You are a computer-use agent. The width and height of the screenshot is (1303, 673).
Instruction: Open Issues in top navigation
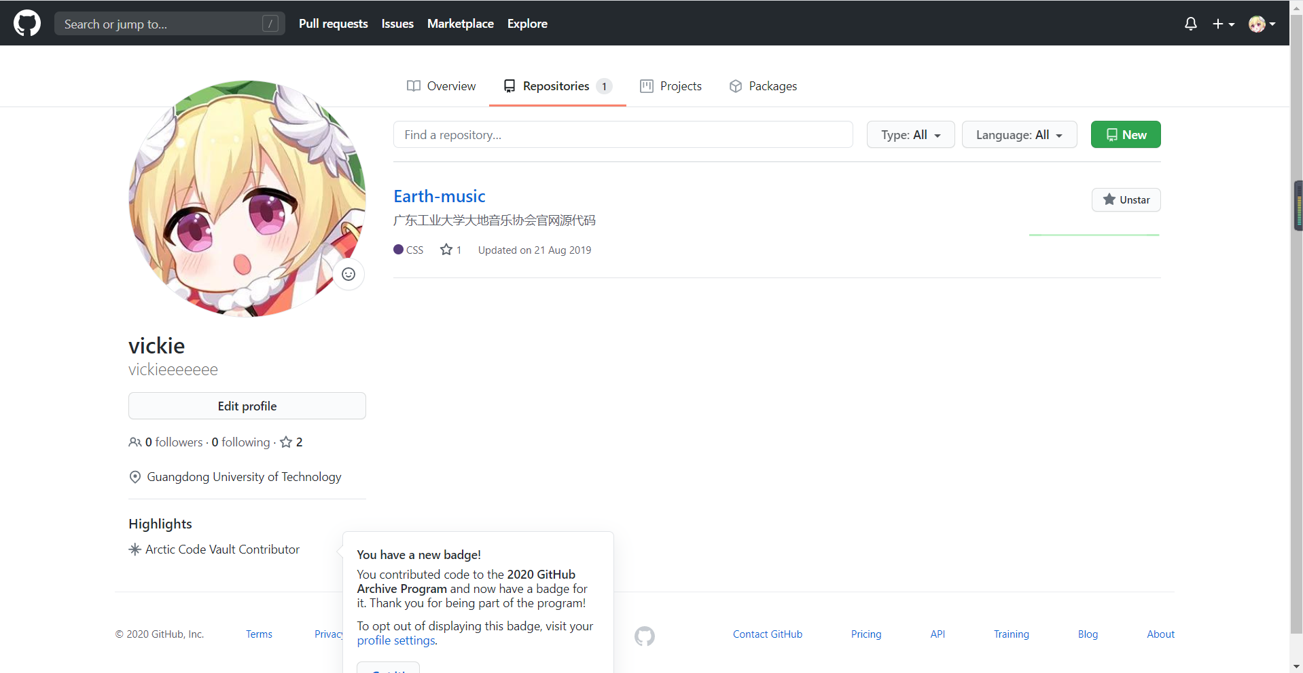pyautogui.click(x=397, y=24)
